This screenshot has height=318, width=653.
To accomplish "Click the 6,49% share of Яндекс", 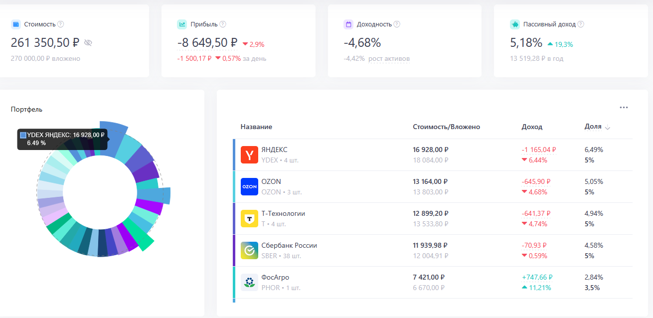I will tap(594, 150).
